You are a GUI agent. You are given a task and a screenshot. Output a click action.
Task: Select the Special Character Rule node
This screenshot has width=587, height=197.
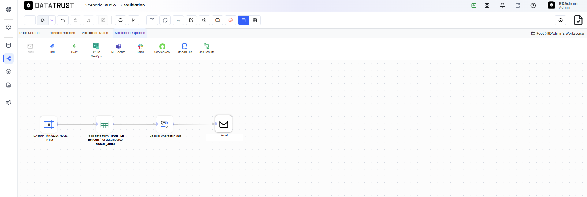(x=165, y=124)
